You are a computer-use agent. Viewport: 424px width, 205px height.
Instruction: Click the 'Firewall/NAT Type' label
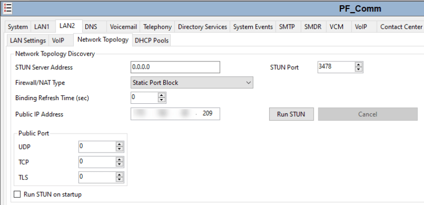tap(40, 83)
